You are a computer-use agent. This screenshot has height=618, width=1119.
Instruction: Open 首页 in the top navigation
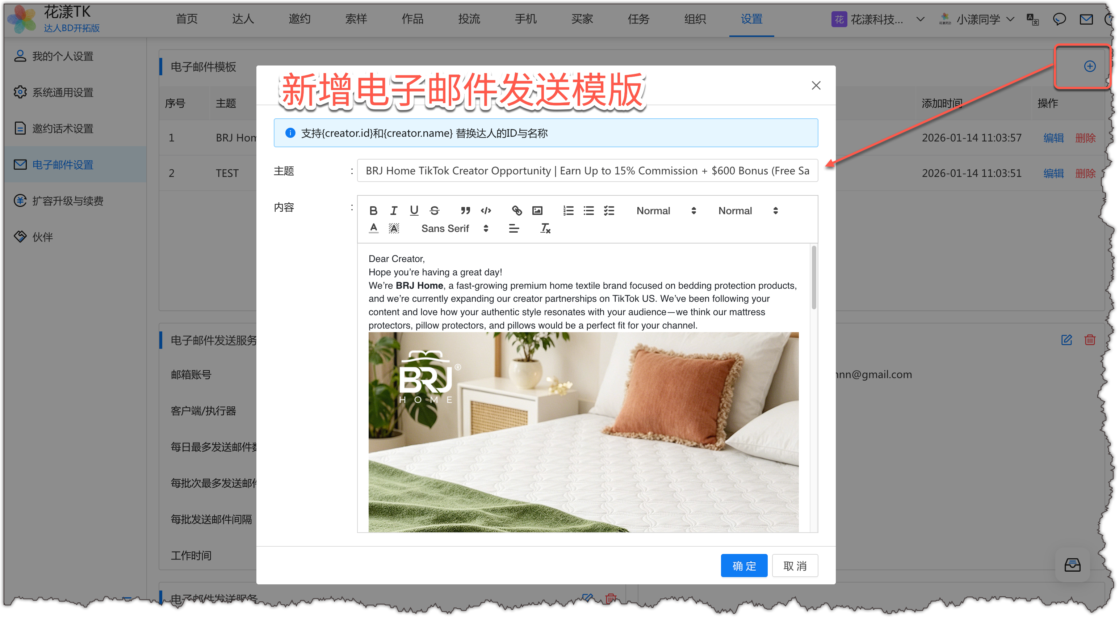(186, 19)
